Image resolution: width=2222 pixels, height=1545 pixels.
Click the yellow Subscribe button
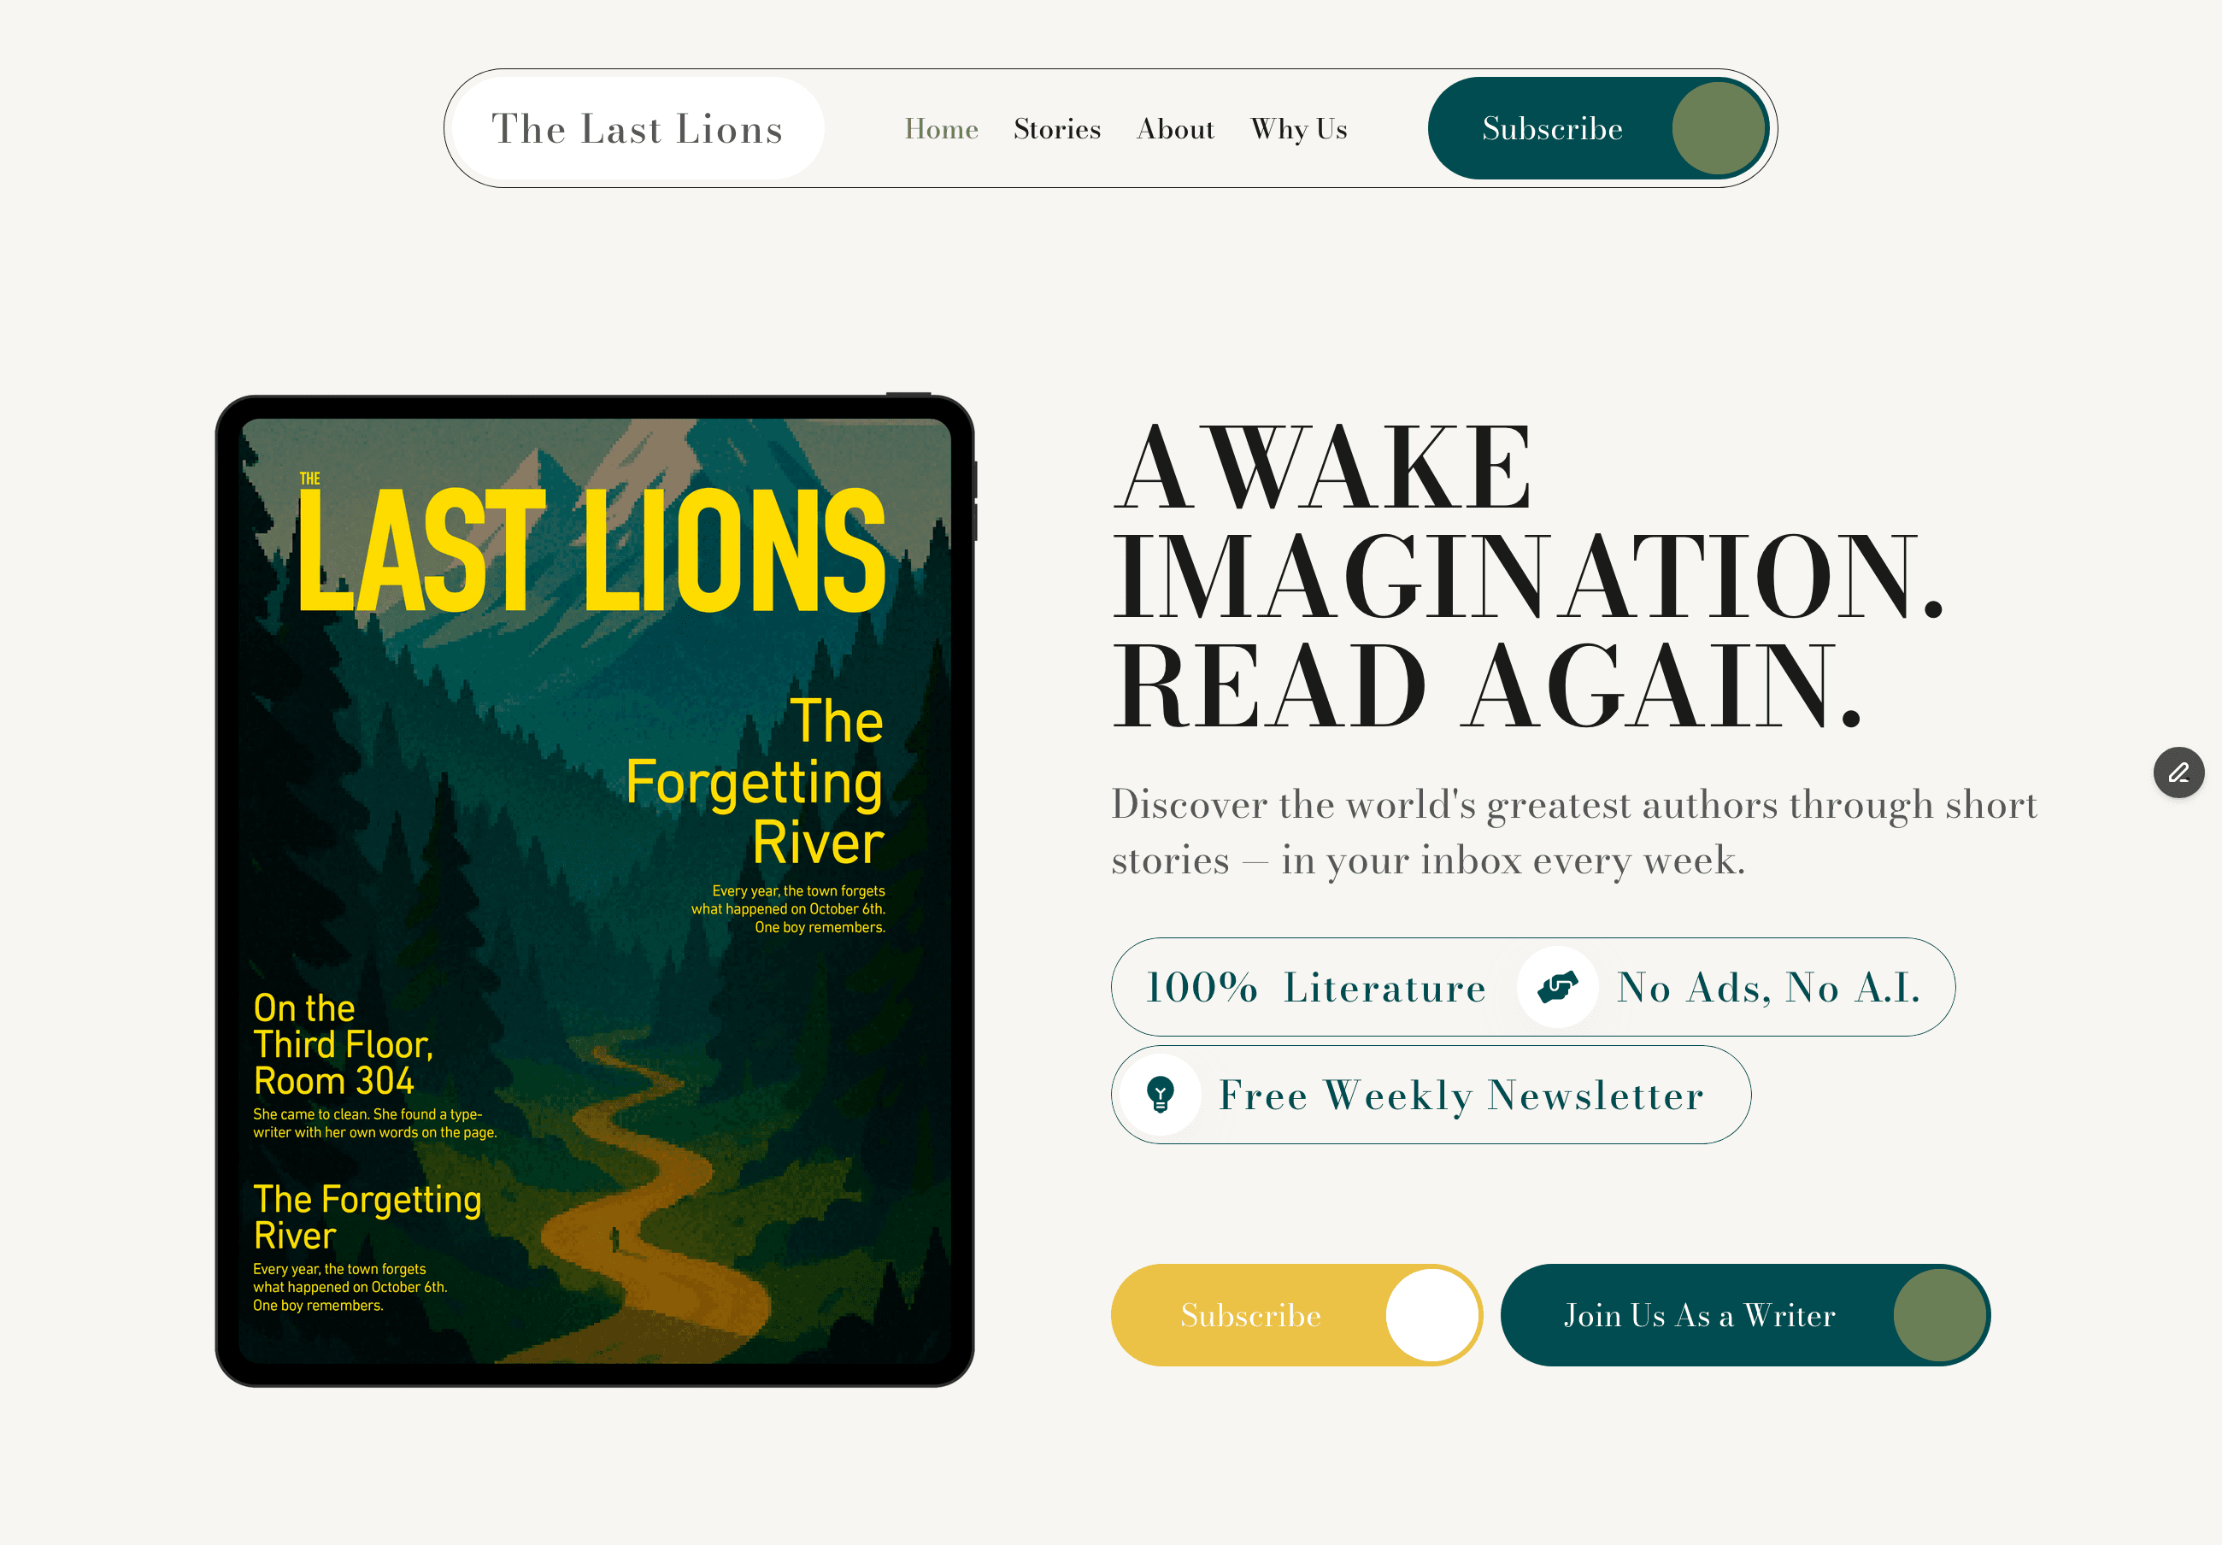[x=1296, y=1315]
